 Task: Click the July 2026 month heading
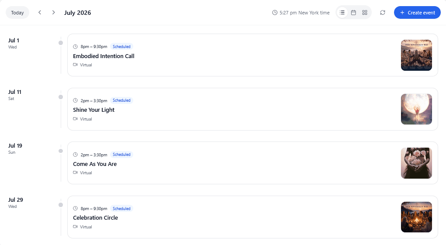tap(78, 13)
